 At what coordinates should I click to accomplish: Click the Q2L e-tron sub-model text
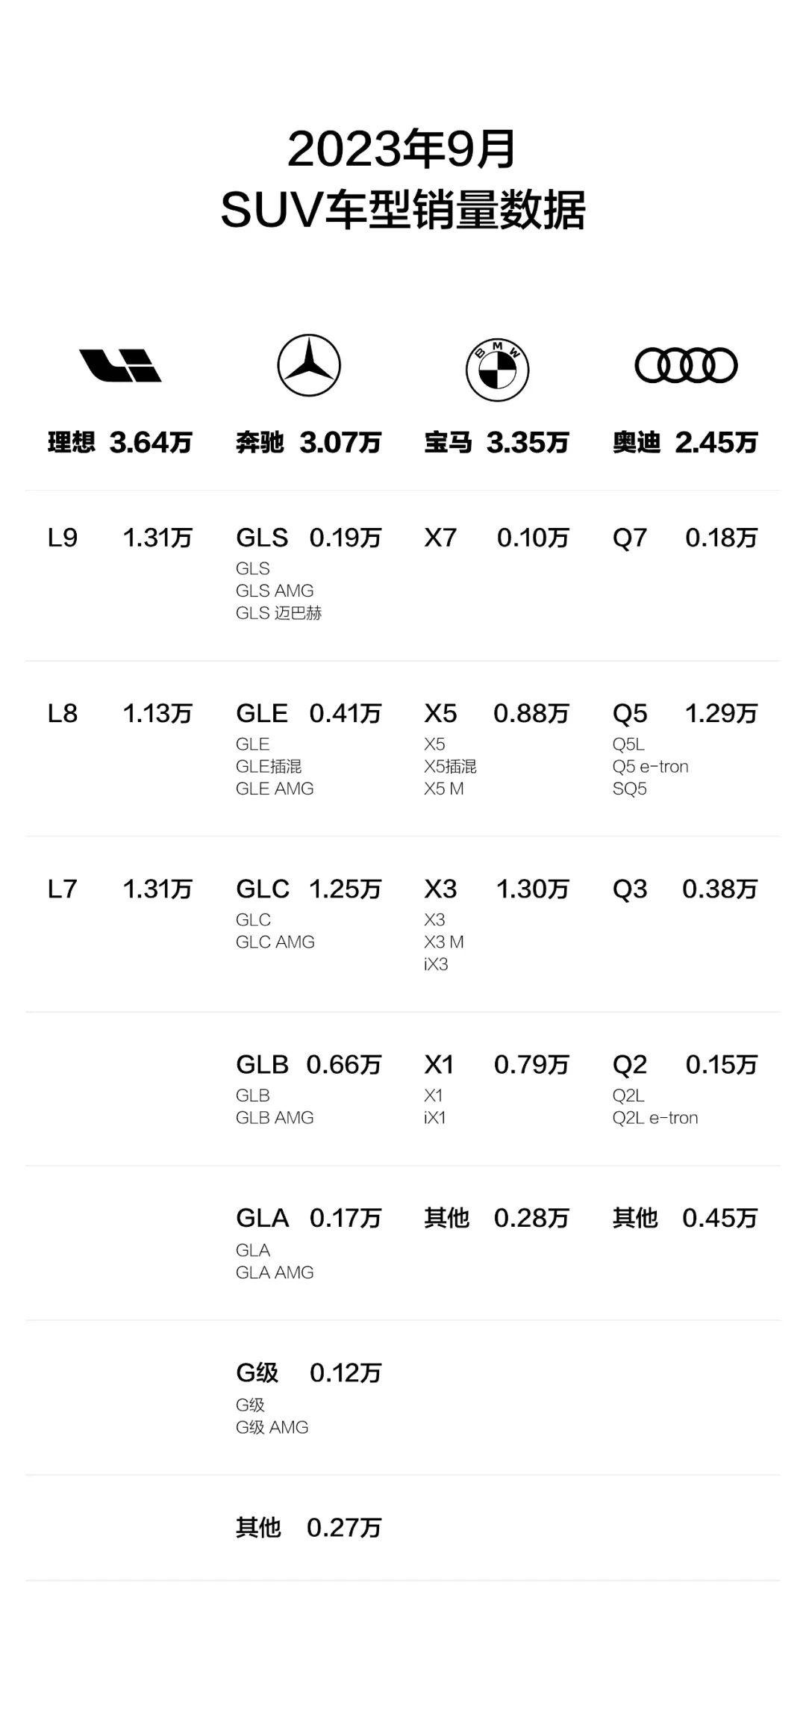[x=655, y=1118]
